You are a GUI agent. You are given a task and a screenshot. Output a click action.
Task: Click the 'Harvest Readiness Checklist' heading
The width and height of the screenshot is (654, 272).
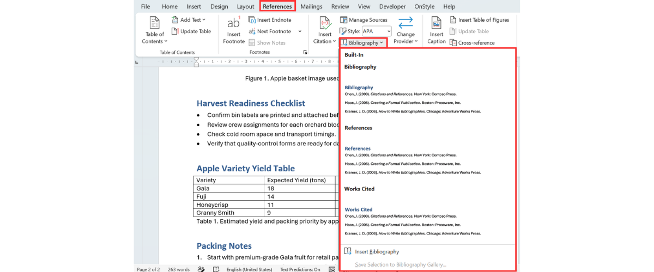coord(251,103)
